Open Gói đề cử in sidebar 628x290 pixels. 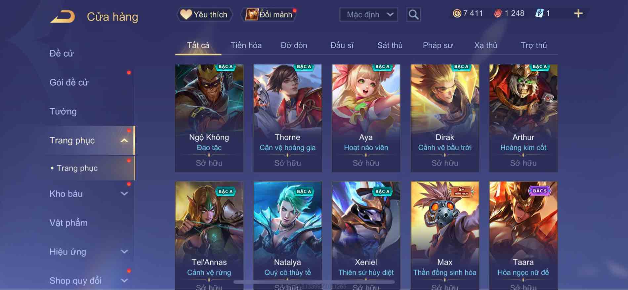click(x=69, y=82)
